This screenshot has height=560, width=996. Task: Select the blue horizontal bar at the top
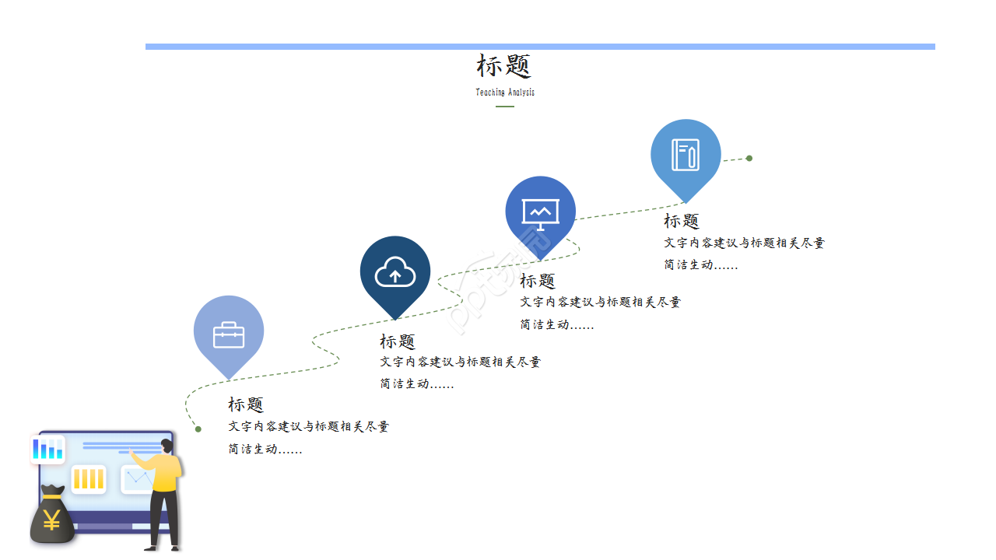(x=540, y=47)
